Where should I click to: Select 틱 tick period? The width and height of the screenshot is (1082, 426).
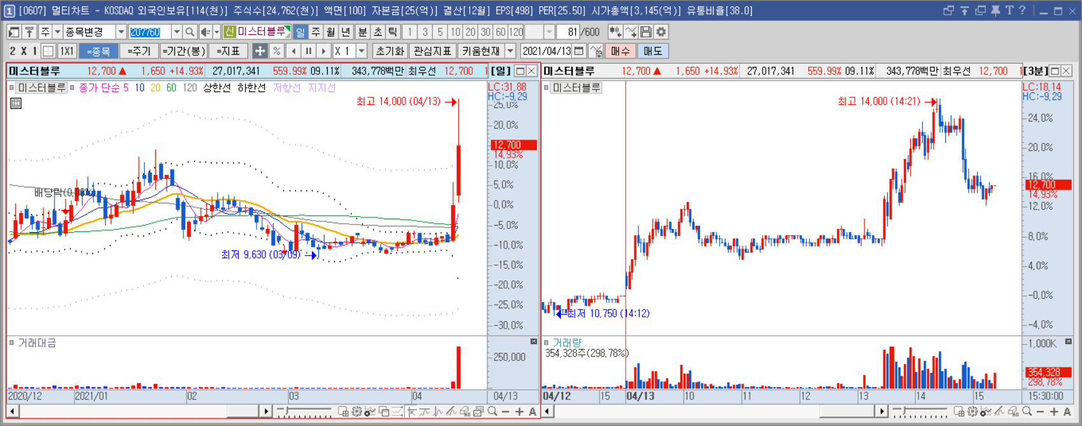pos(393,32)
